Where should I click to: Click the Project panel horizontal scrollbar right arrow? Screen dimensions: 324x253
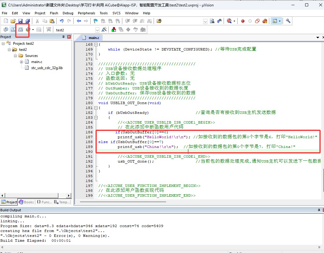(69, 195)
